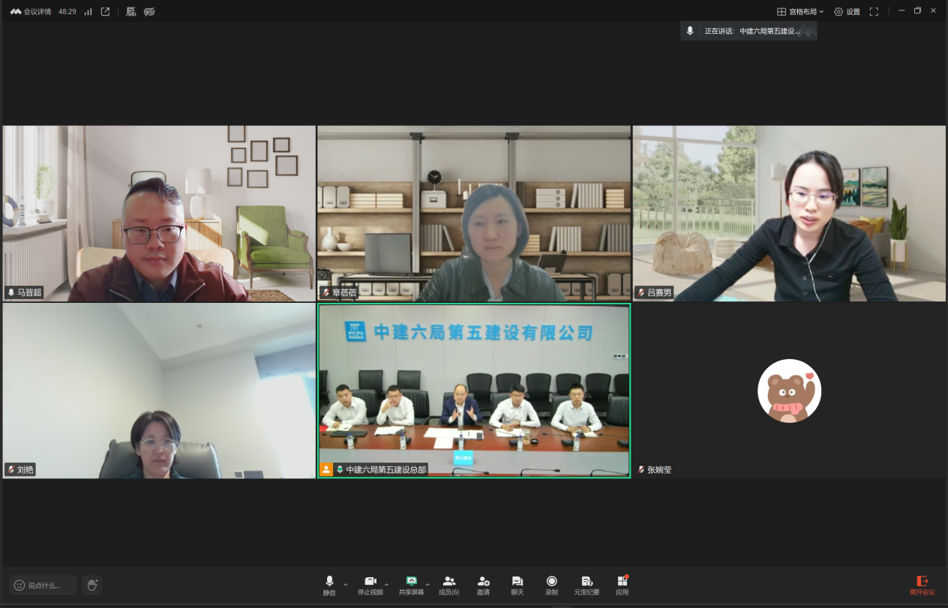Expand the 宫格布局 layout dropdown
Screen dimensions: 948x608
[x=800, y=11]
